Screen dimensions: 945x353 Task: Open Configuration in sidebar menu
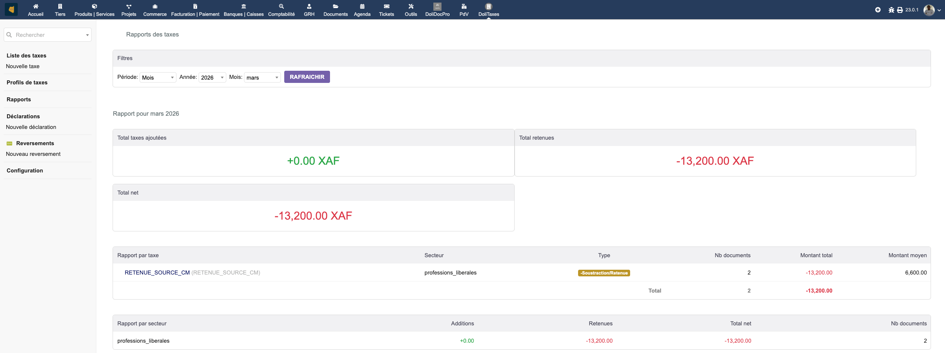coord(25,171)
